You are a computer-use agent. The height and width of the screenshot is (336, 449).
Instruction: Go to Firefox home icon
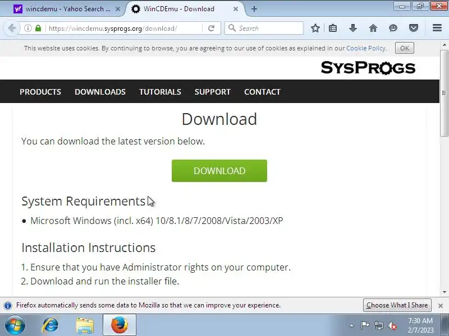(373, 29)
